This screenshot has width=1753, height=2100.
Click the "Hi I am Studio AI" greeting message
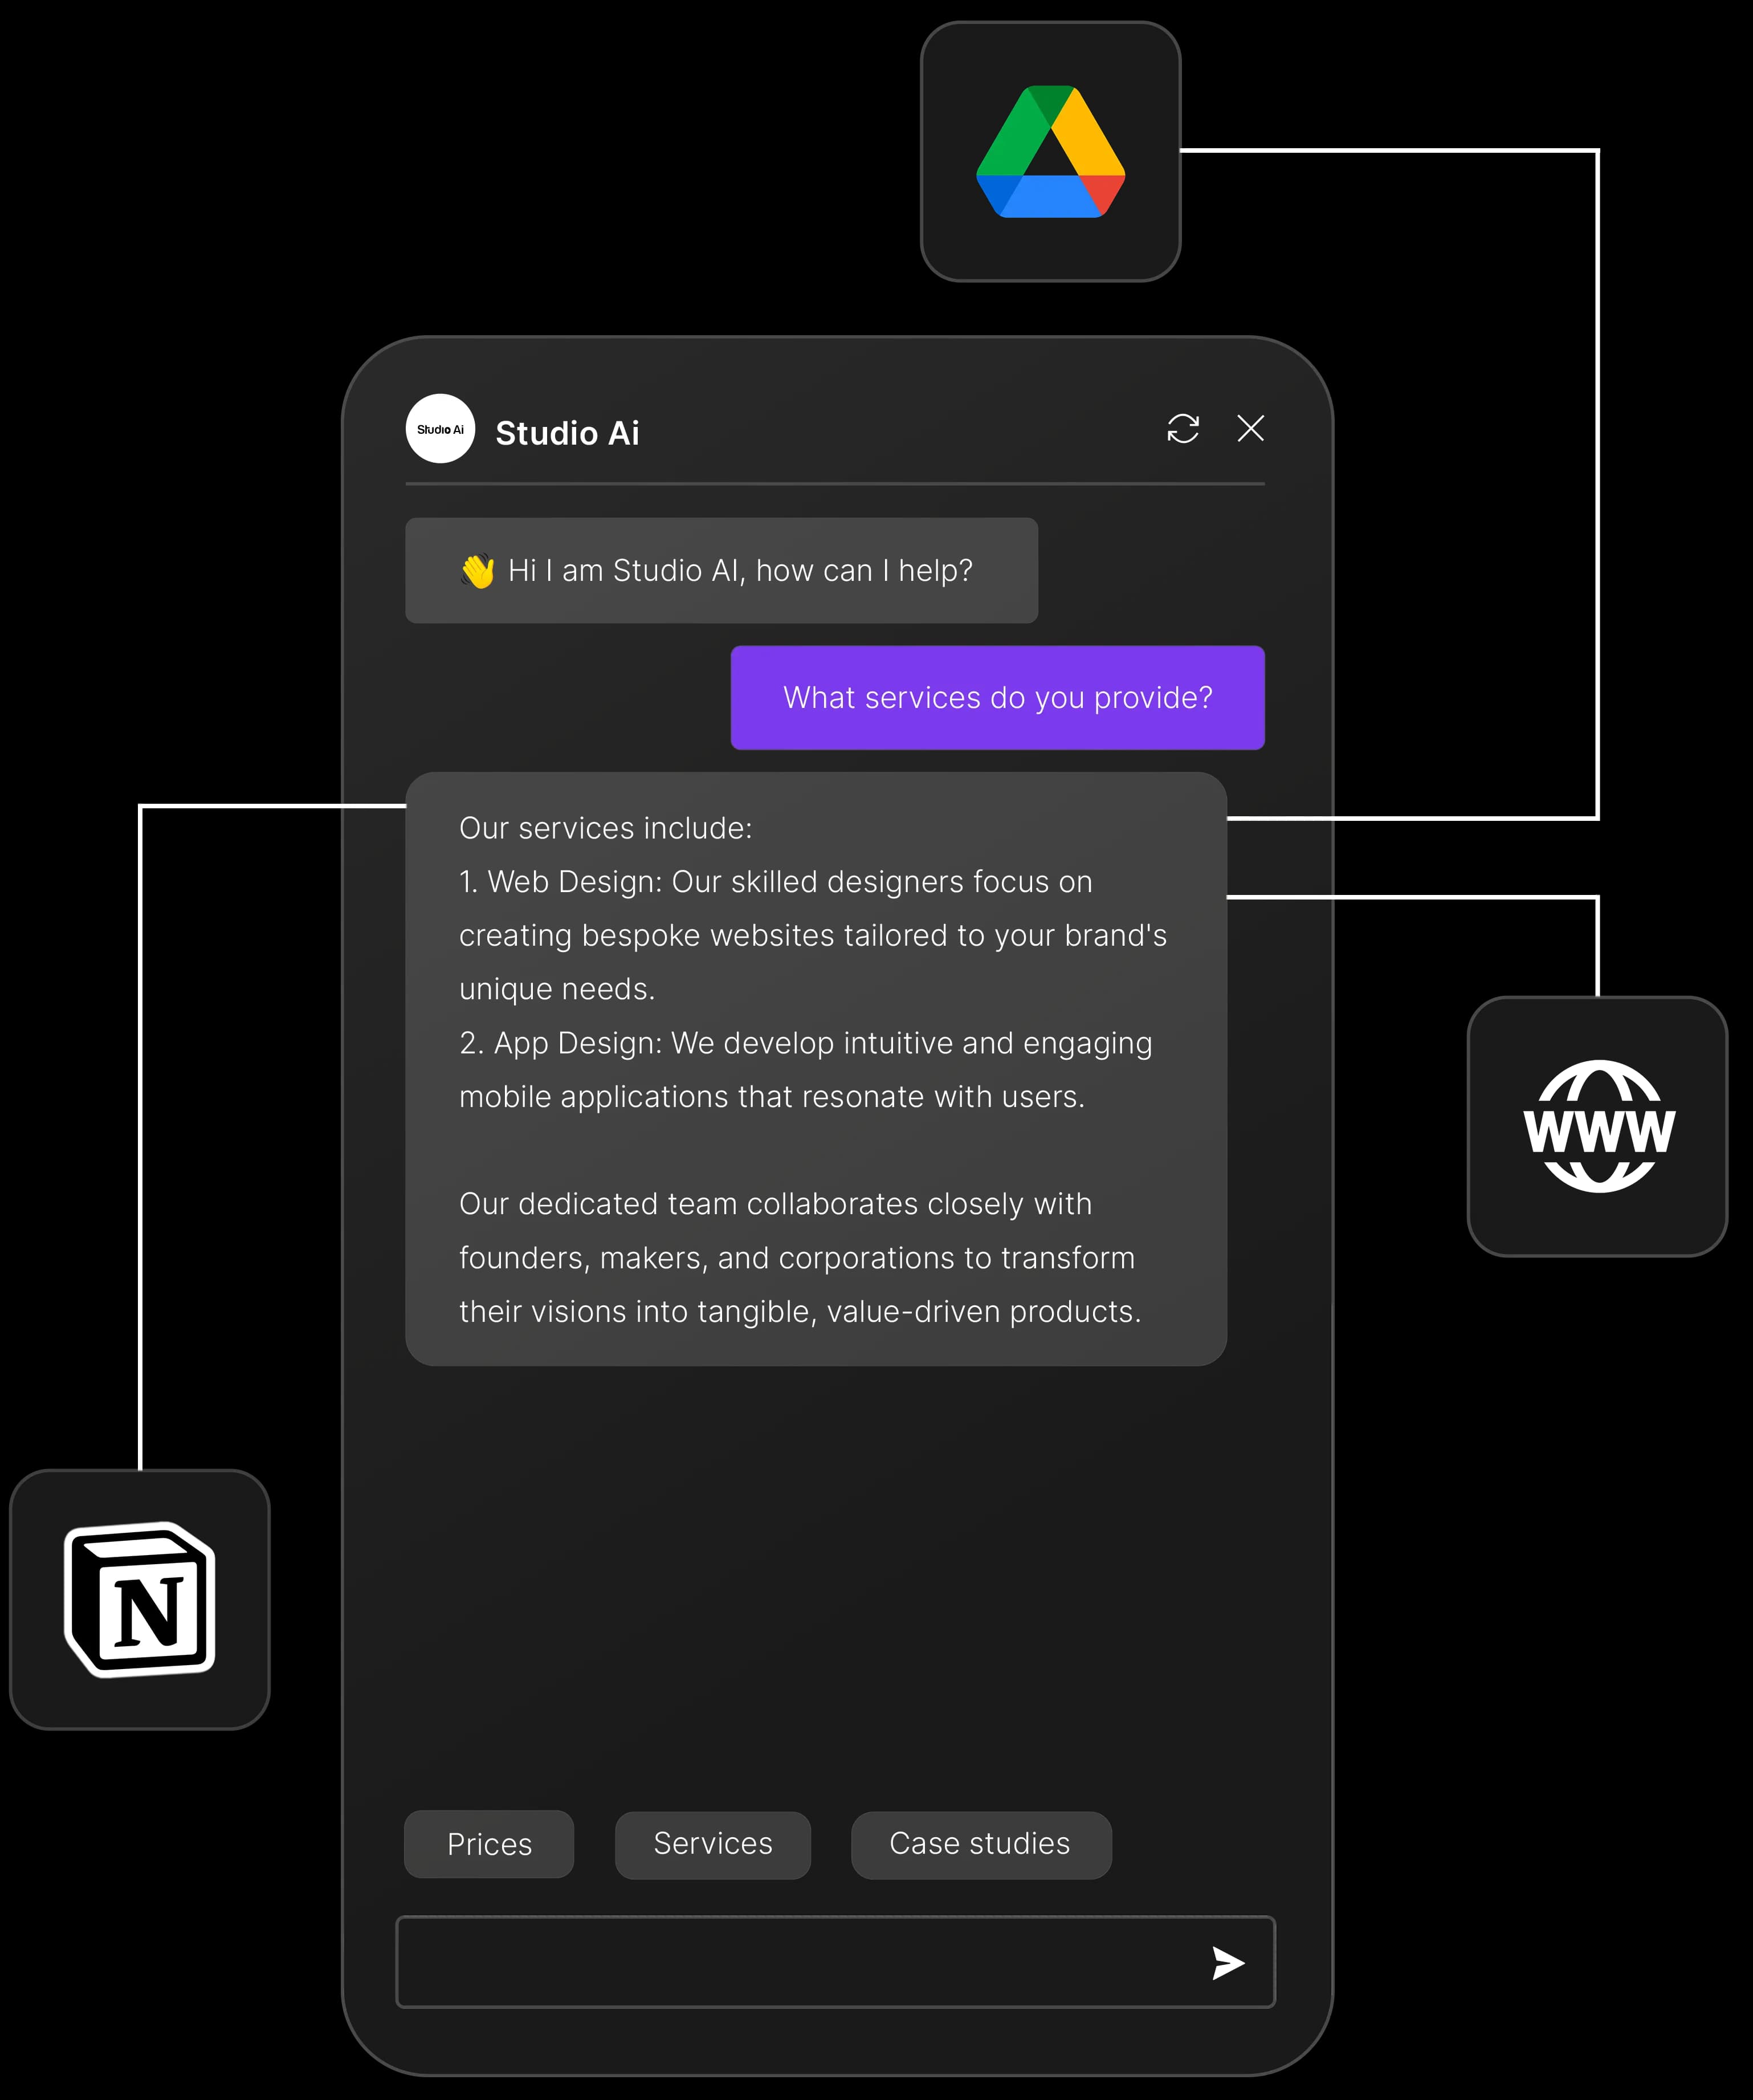tap(721, 570)
